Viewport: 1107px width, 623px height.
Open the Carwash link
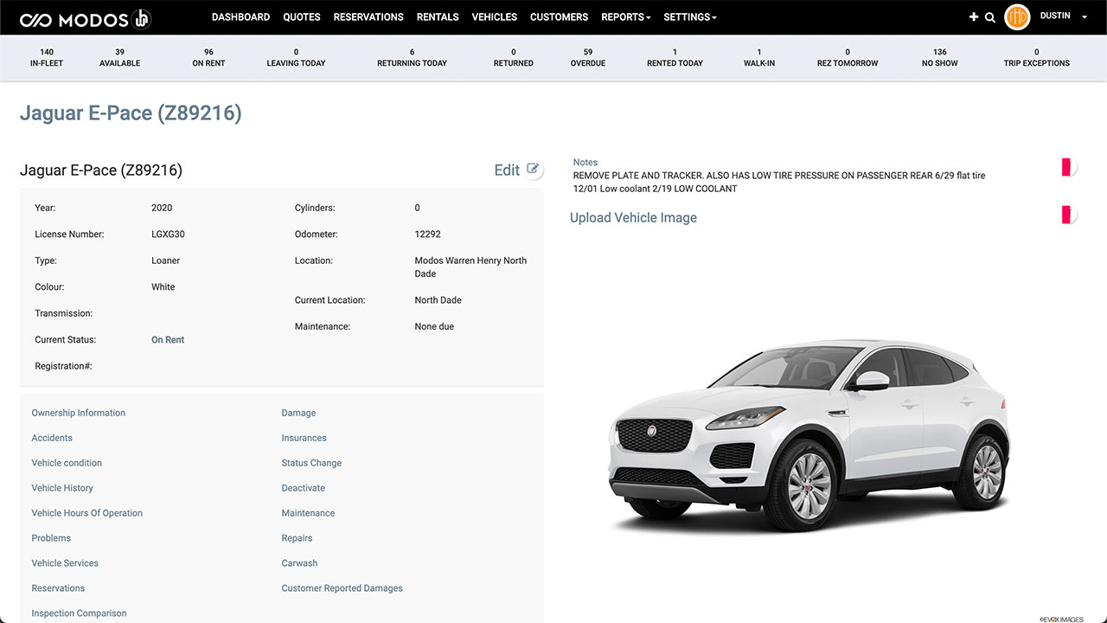299,563
